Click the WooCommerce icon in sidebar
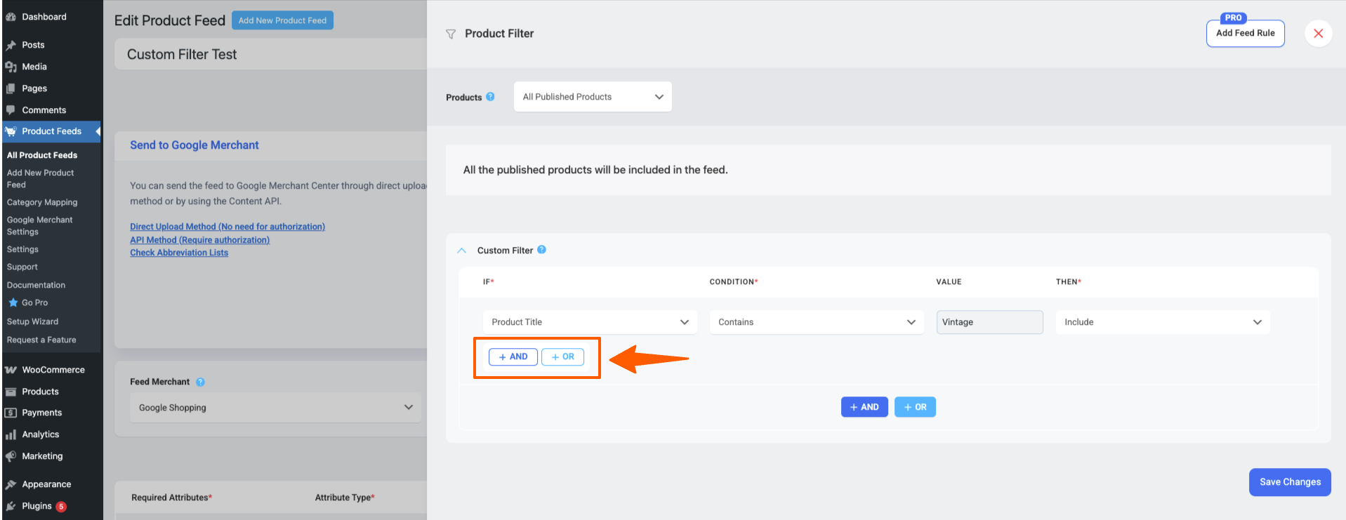 pos(11,370)
